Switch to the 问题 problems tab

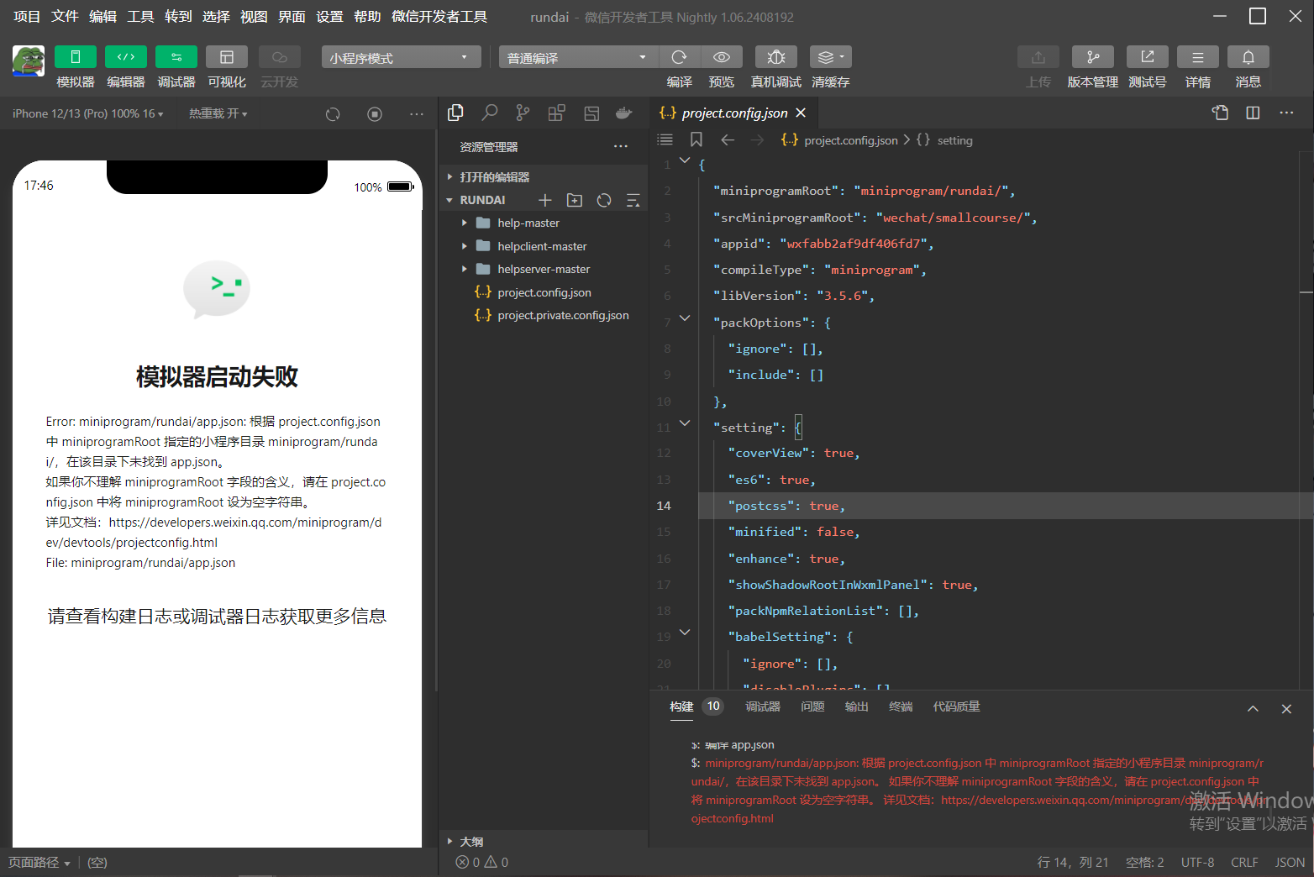[812, 706]
